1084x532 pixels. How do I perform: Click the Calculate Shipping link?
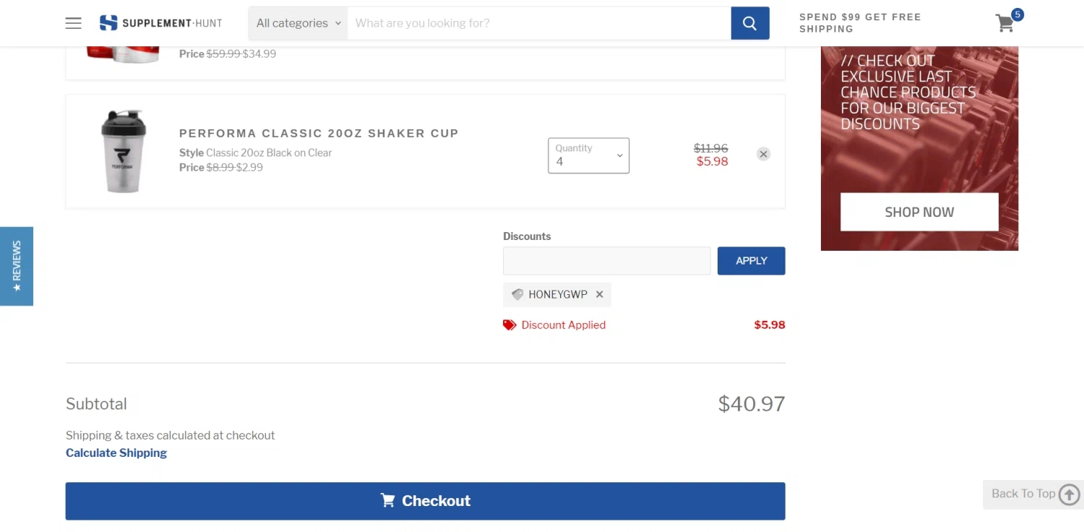click(x=116, y=453)
